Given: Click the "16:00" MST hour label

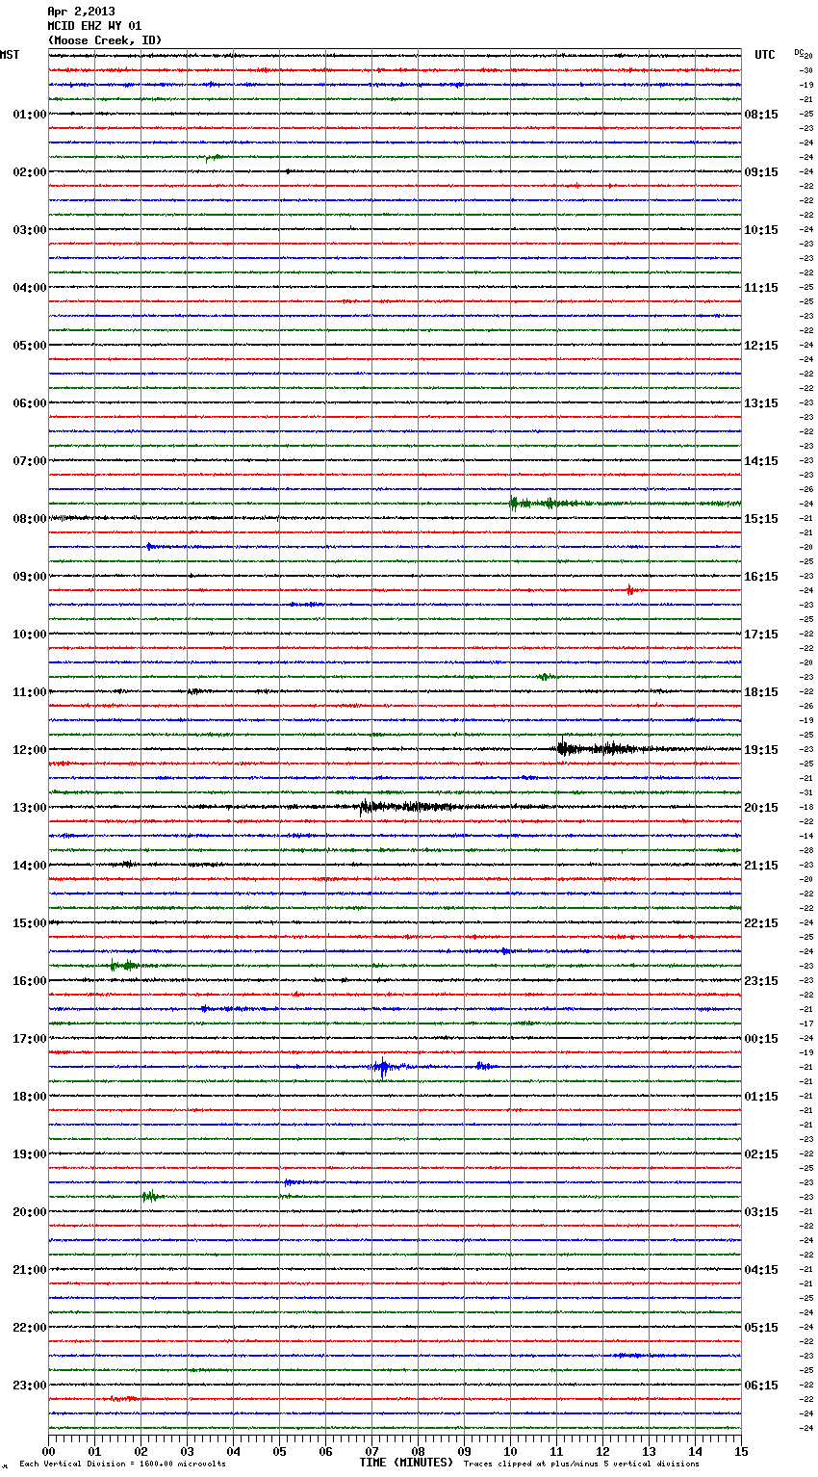Looking at the screenshot, I should 29,981.
